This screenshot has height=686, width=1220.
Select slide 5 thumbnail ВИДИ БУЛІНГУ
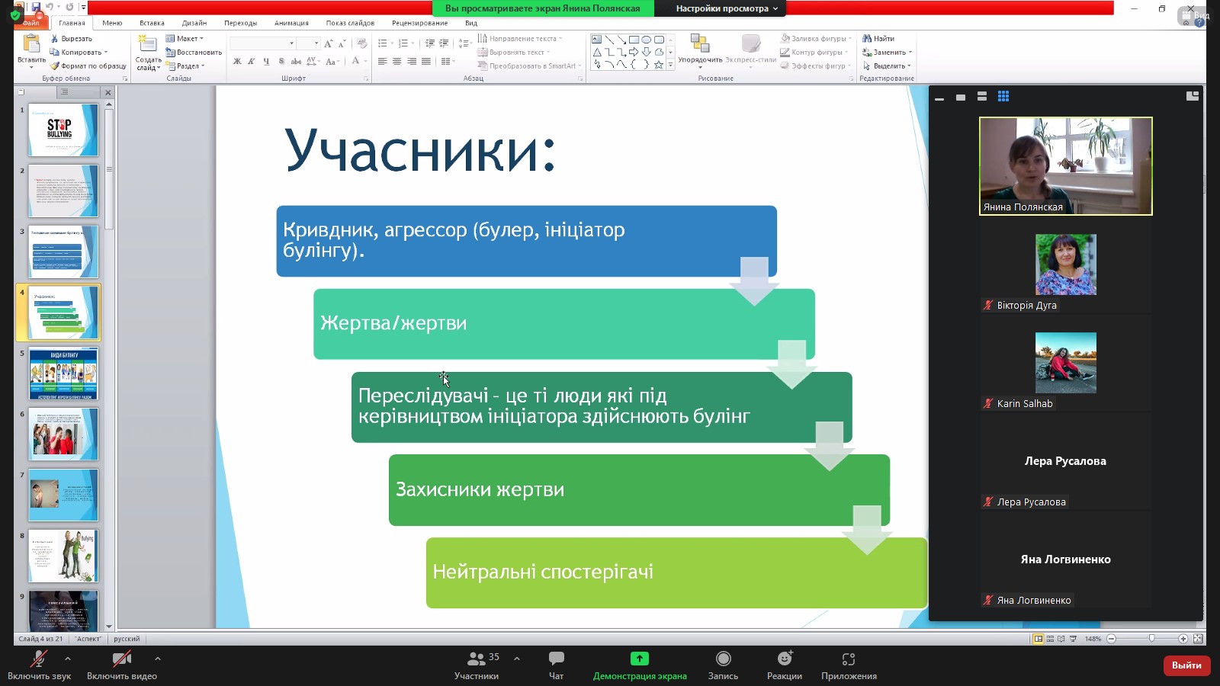click(x=63, y=374)
